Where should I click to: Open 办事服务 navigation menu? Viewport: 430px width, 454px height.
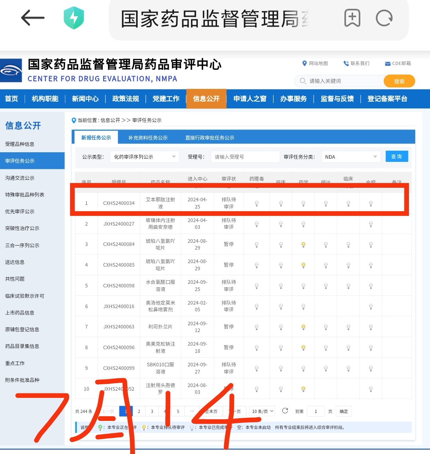coord(293,99)
